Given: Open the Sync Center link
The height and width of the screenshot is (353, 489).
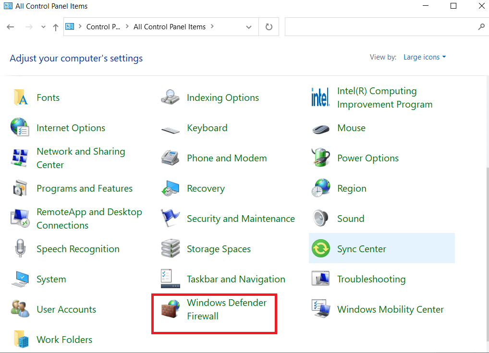Looking at the screenshot, I should tap(362, 249).
